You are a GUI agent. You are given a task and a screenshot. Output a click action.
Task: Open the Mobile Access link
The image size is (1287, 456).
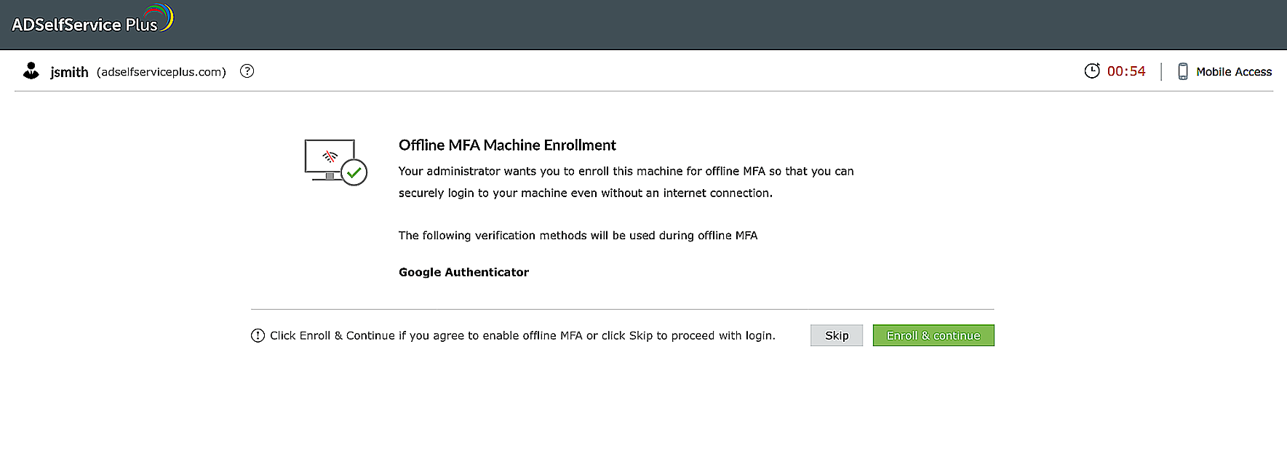1233,71
